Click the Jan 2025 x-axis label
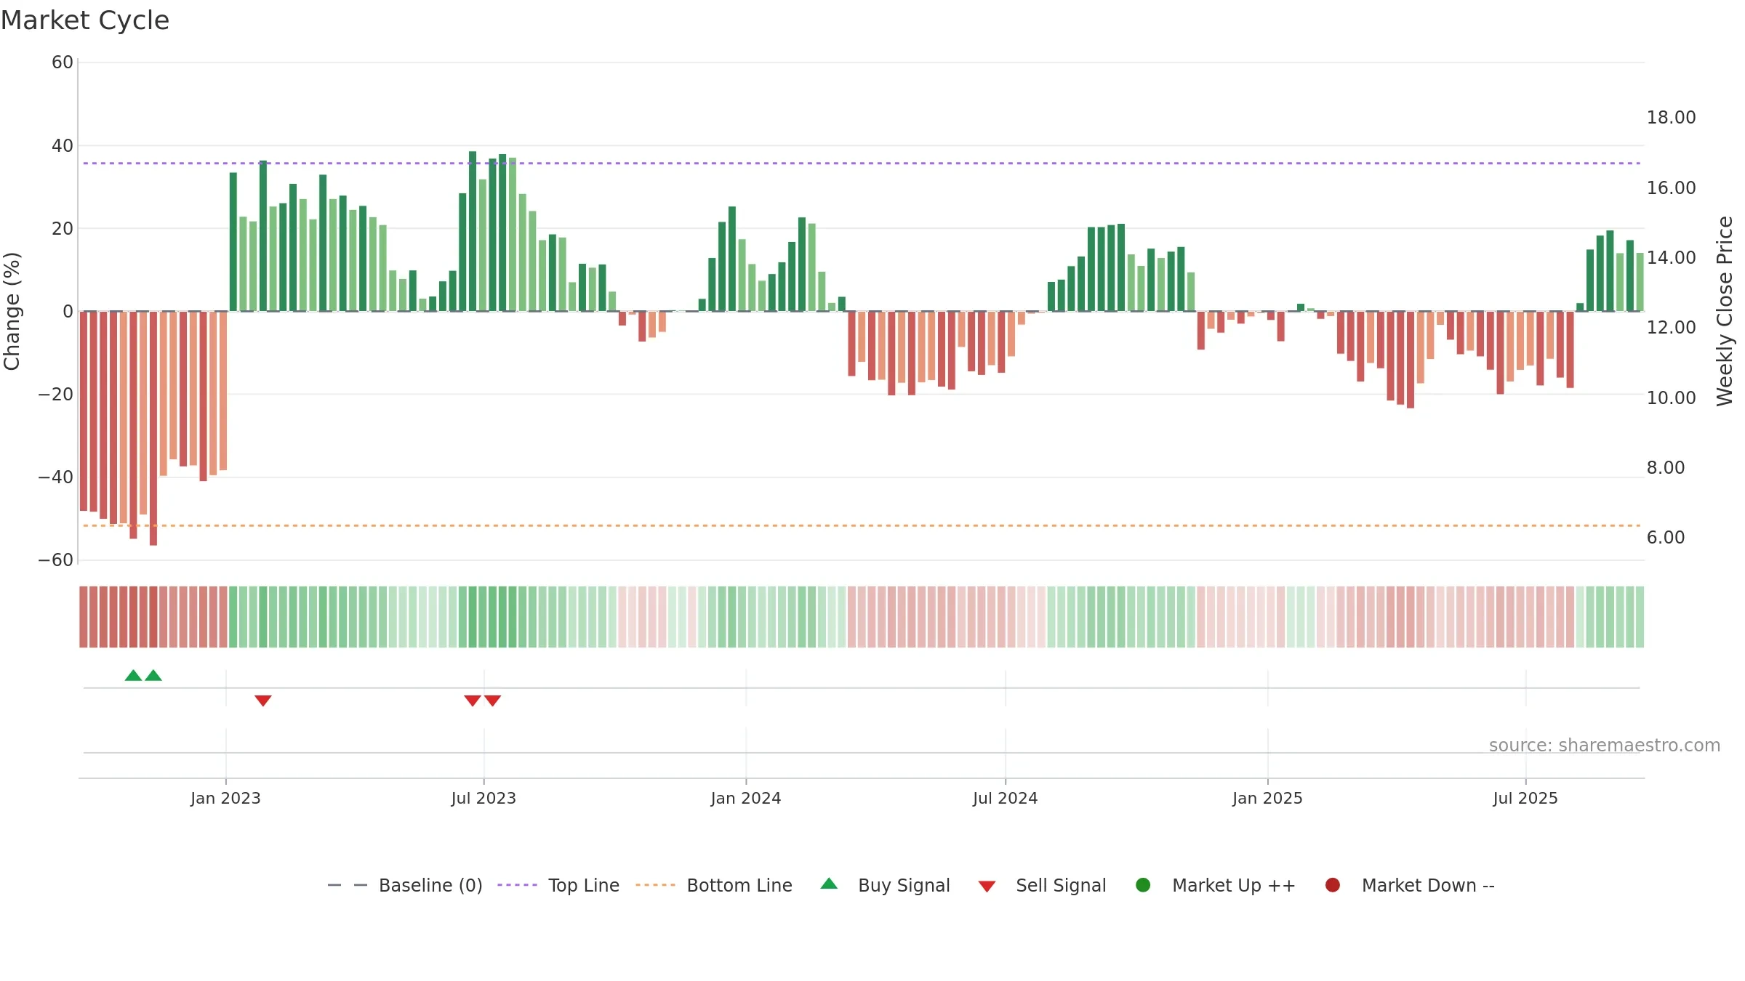1745x981 pixels. pos(1267,798)
